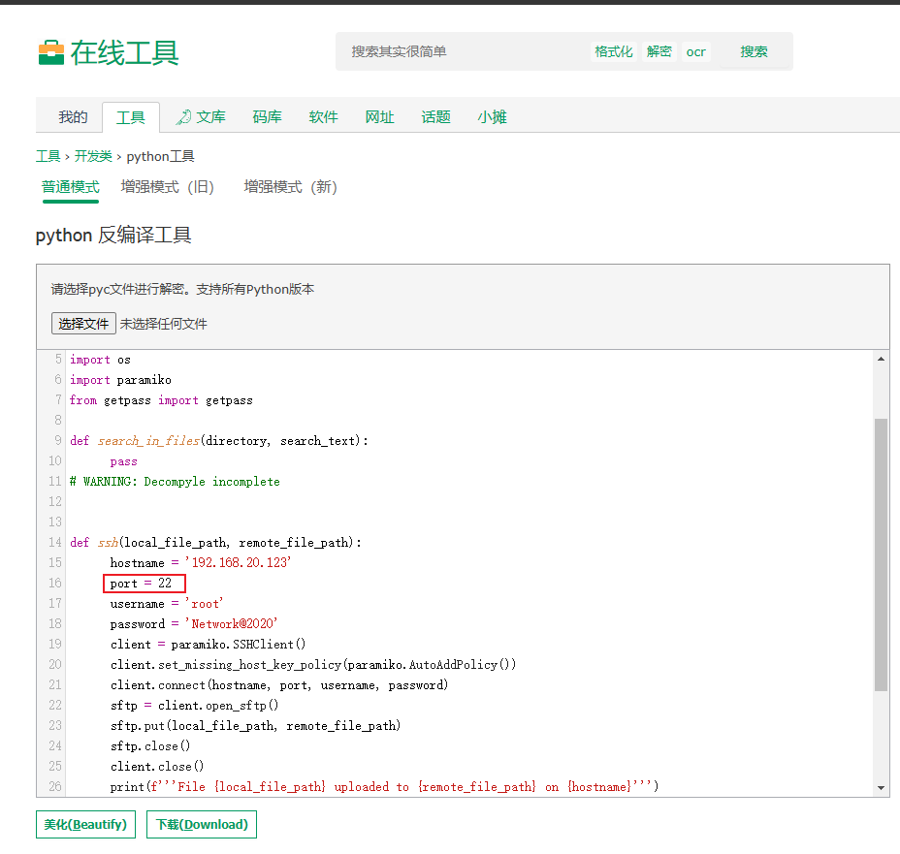900x854 pixels.
Task: Click the scrollbar up arrow
Action: coord(882,358)
